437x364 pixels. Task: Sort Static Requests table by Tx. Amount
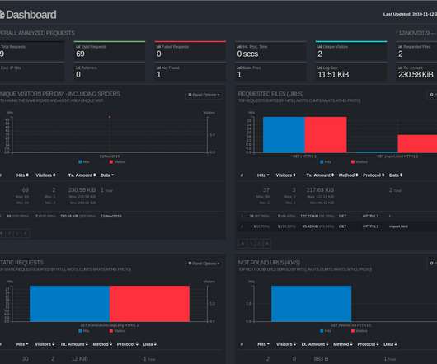point(74,344)
